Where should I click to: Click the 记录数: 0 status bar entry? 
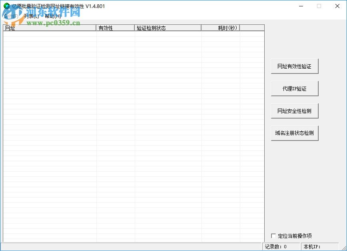click(x=281, y=247)
